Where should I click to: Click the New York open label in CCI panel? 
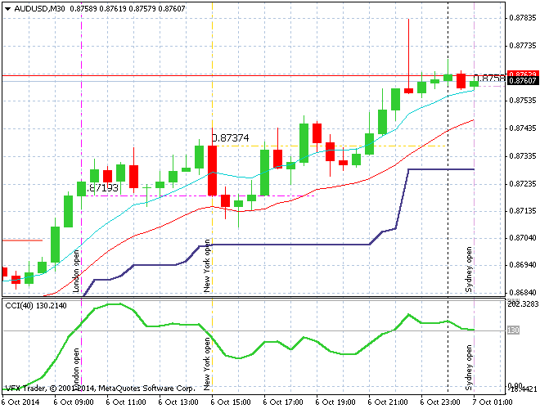pos(207,362)
